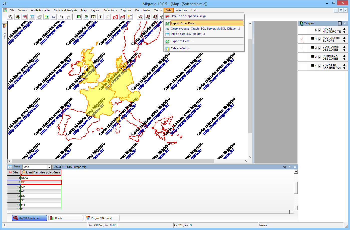Viewport: 350px width, 230px height.
Task: Click the printer icon in the toolbar
Action: [x=39, y=17]
